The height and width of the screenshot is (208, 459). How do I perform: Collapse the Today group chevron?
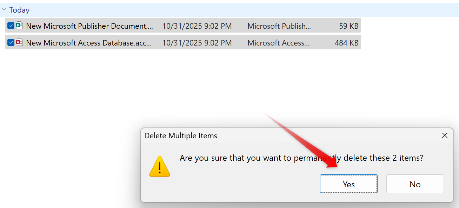tap(4, 10)
